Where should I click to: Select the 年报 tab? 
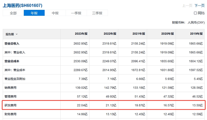pyautogui.click(x=34, y=13)
